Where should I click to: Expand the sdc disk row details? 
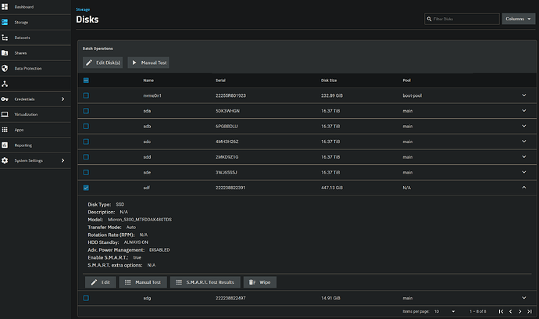tap(524, 142)
